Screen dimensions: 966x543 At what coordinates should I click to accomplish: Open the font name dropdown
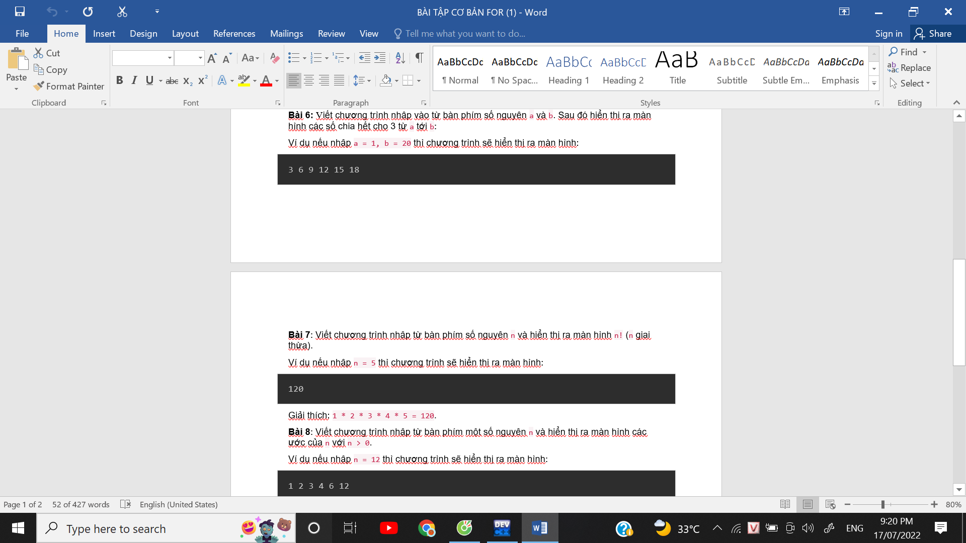coord(170,58)
